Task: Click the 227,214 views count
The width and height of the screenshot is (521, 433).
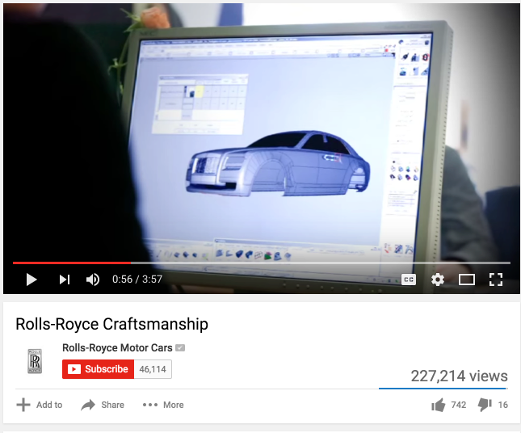Action: tap(459, 376)
